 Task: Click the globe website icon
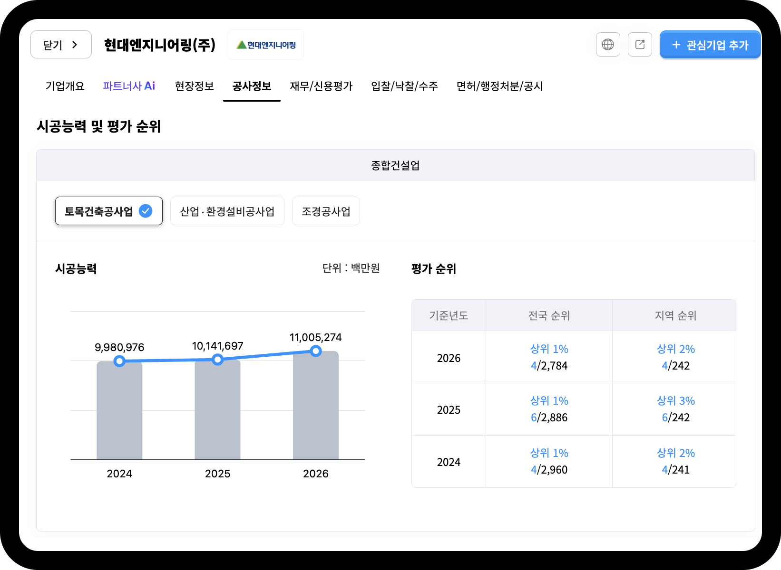[608, 45]
